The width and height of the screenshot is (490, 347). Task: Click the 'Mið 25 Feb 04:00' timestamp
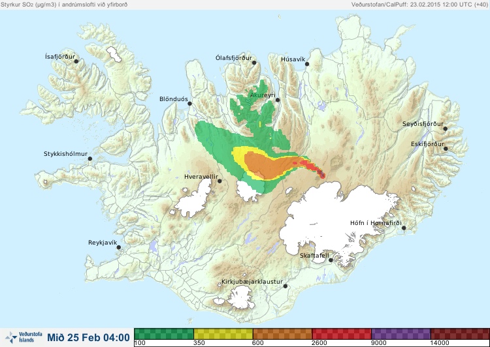[x=88, y=338]
